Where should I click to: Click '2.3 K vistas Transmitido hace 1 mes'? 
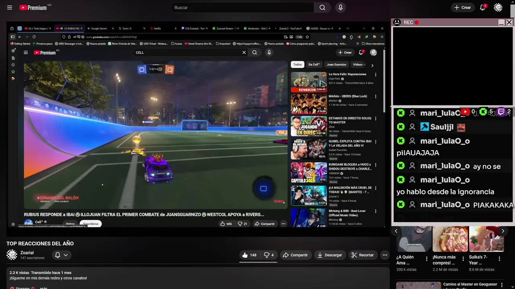[x=40, y=273]
